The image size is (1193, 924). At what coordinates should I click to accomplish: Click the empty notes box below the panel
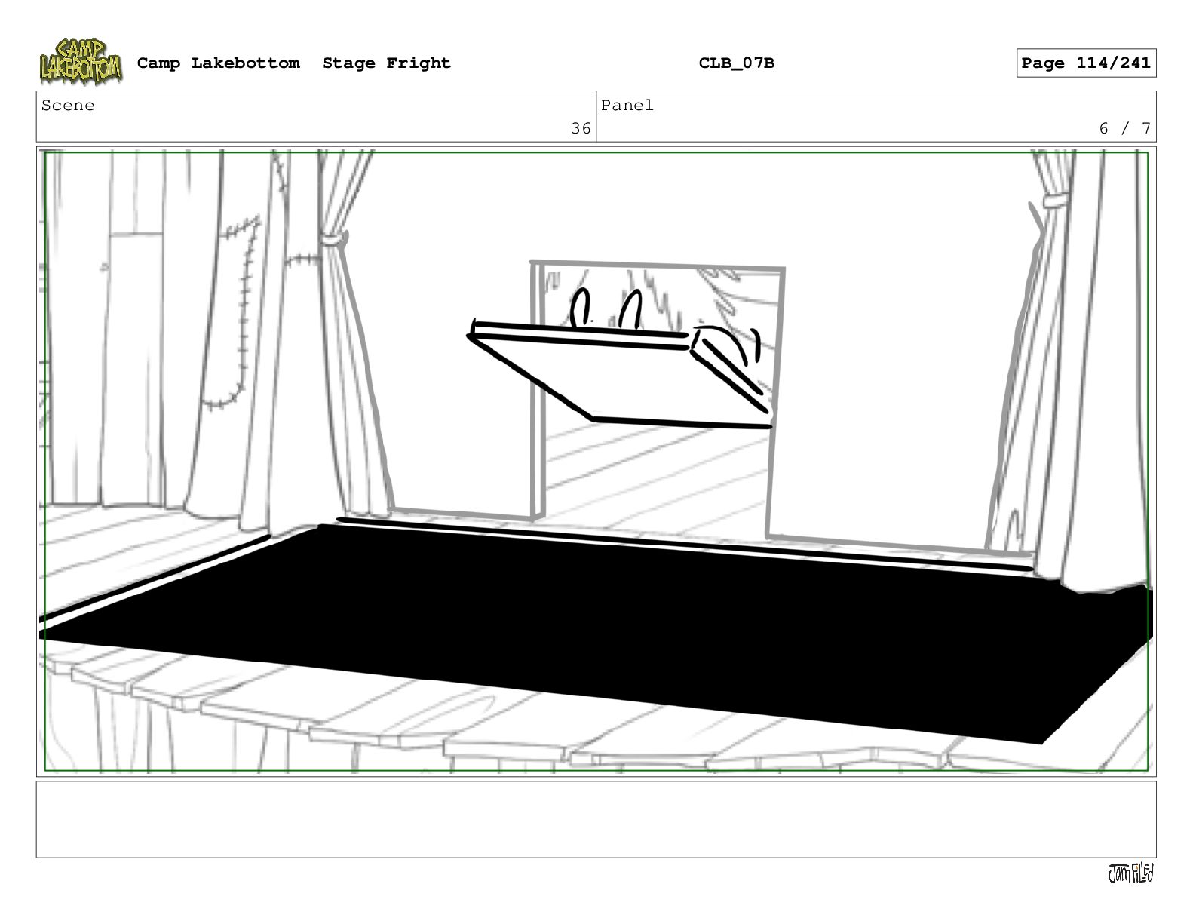coord(596,819)
